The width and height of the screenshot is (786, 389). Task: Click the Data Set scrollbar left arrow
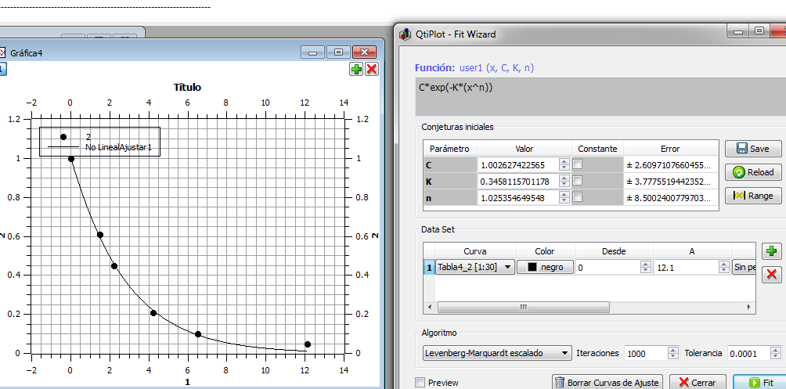click(x=430, y=307)
